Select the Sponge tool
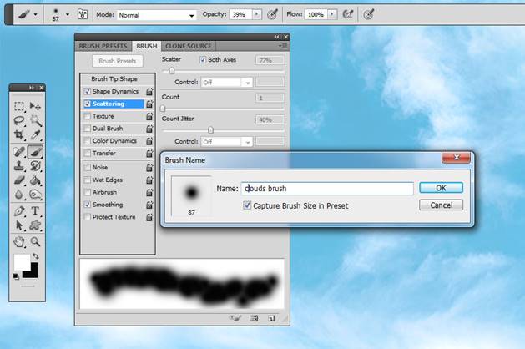The image size is (525, 349). (35, 195)
